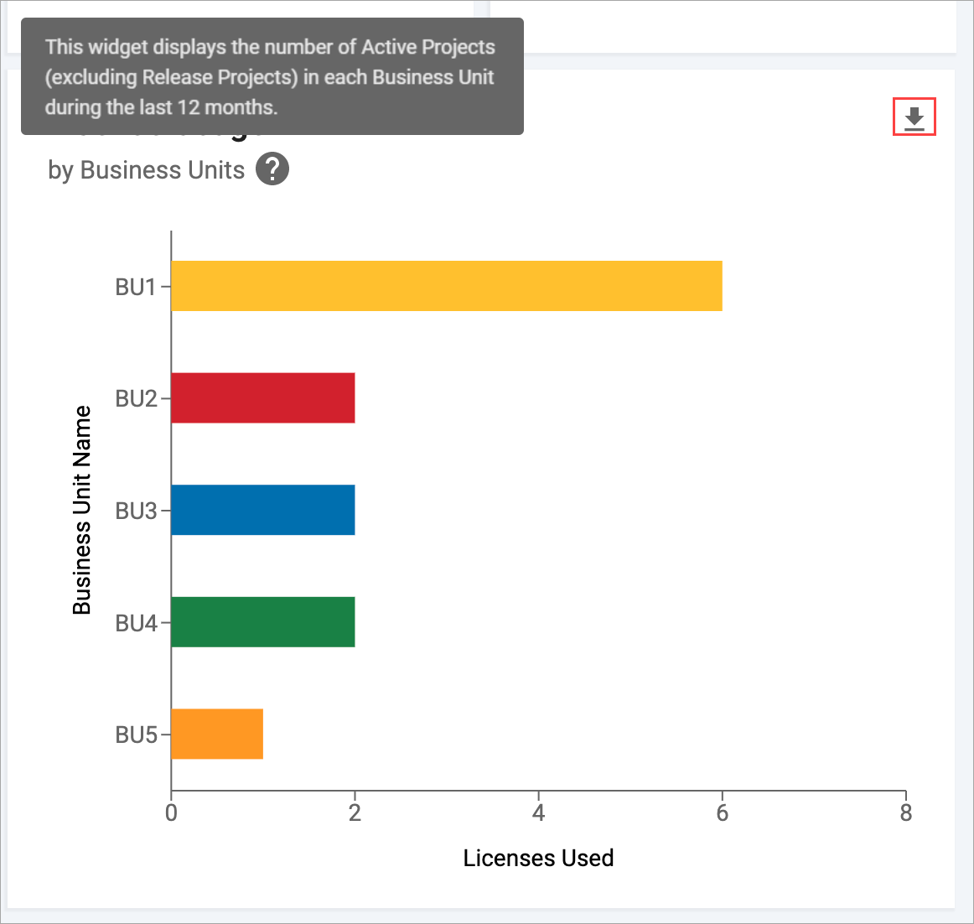This screenshot has height=924, width=974.
Task: Select the BU5 axis label
Action: 136,735
